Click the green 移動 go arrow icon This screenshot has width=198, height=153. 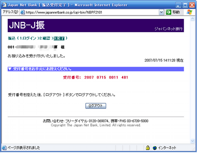168,12
